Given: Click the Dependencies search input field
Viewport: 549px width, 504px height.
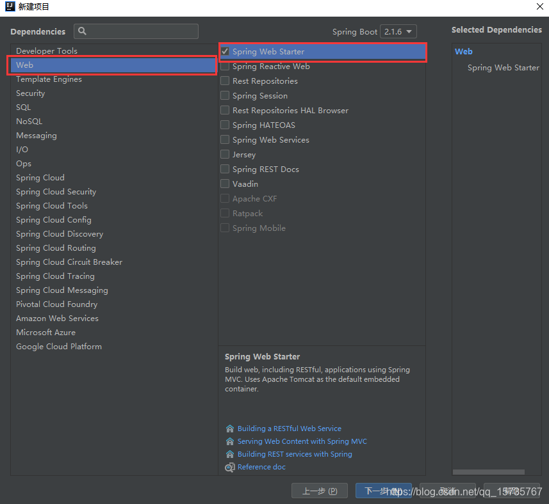Looking at the screenshot, I should [136, 31].
